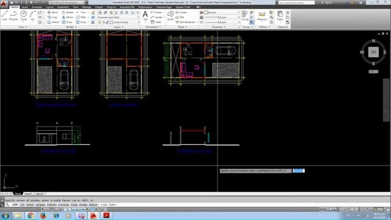Expand the Annotation panel
This screenshot has height=220, width=391.
click(153, 27)
